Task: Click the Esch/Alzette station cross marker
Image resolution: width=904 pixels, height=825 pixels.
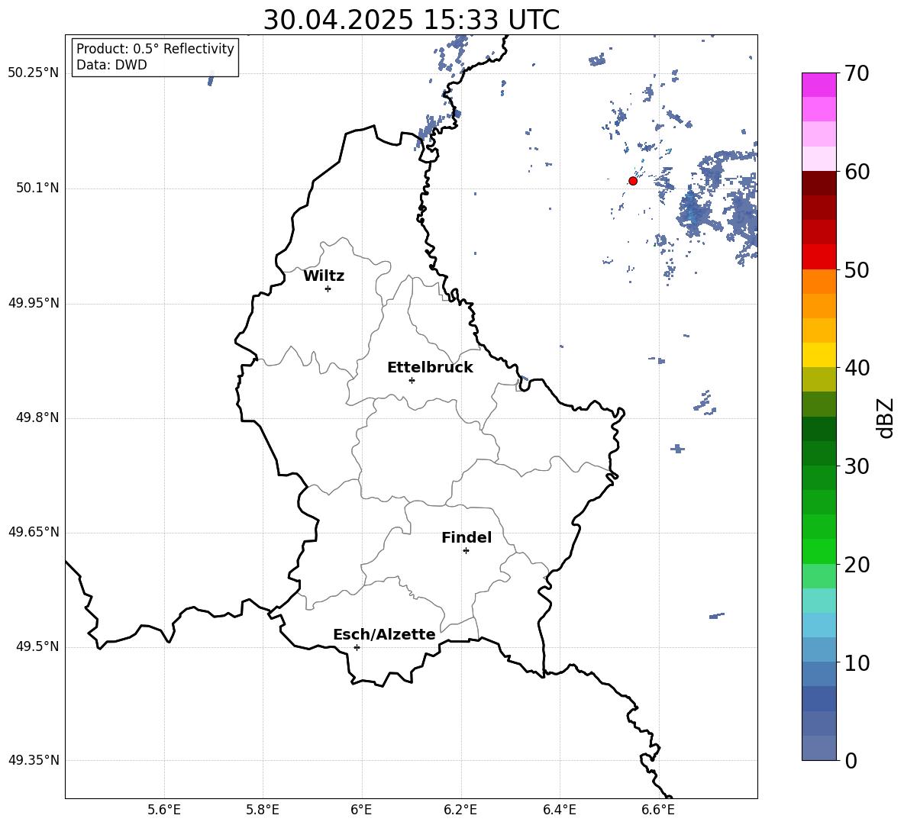Action: pyautogui.click(x=357, y=647)
